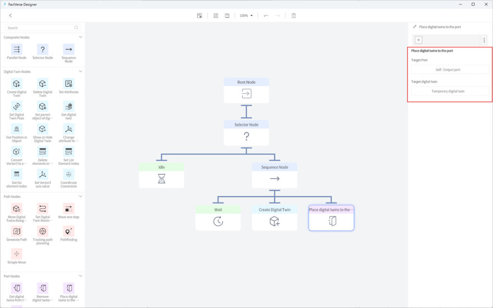Click the redo arrow in toolbar

277,15
